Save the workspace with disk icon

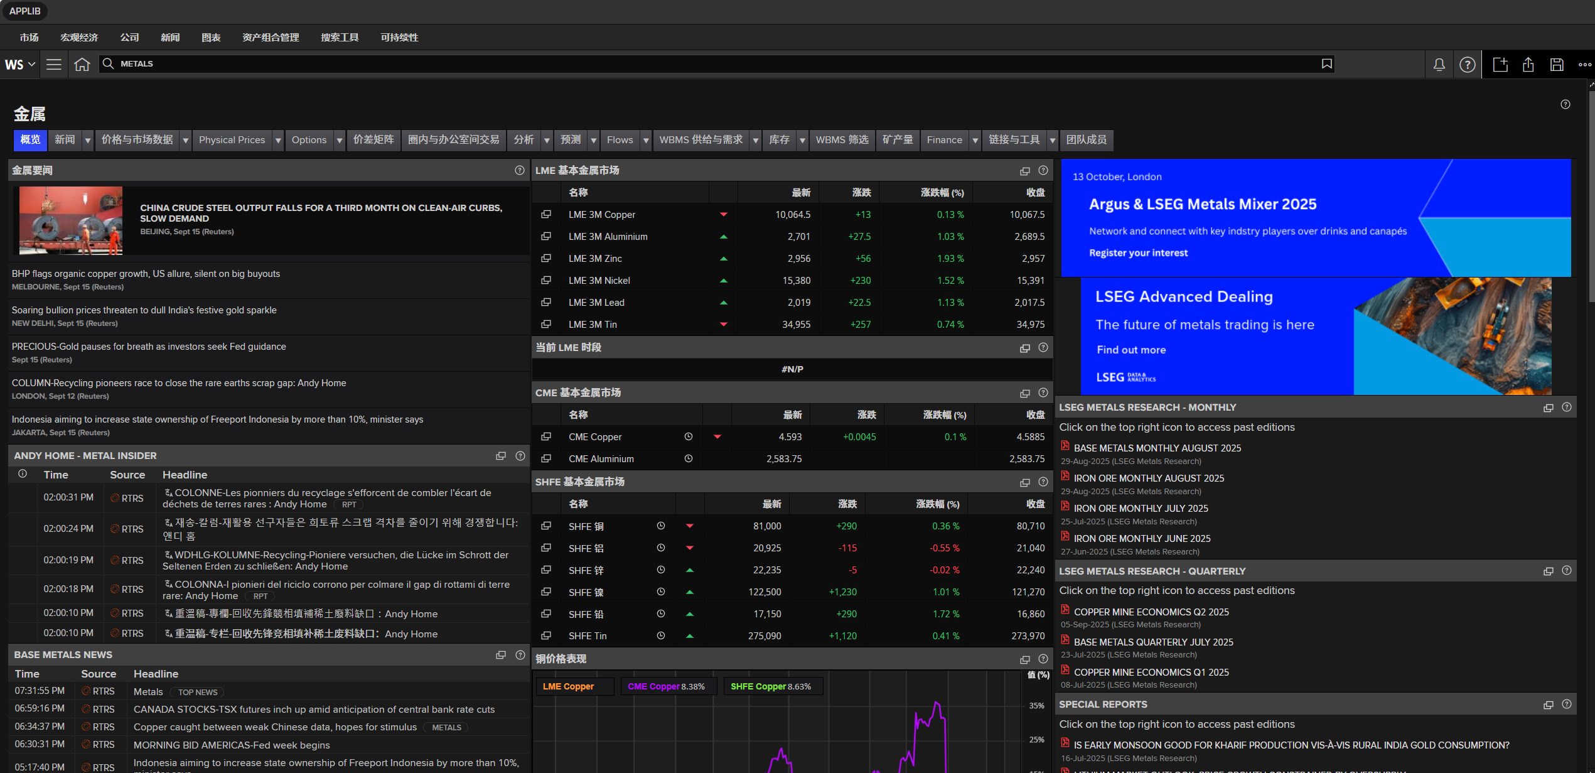point(1556,64)
